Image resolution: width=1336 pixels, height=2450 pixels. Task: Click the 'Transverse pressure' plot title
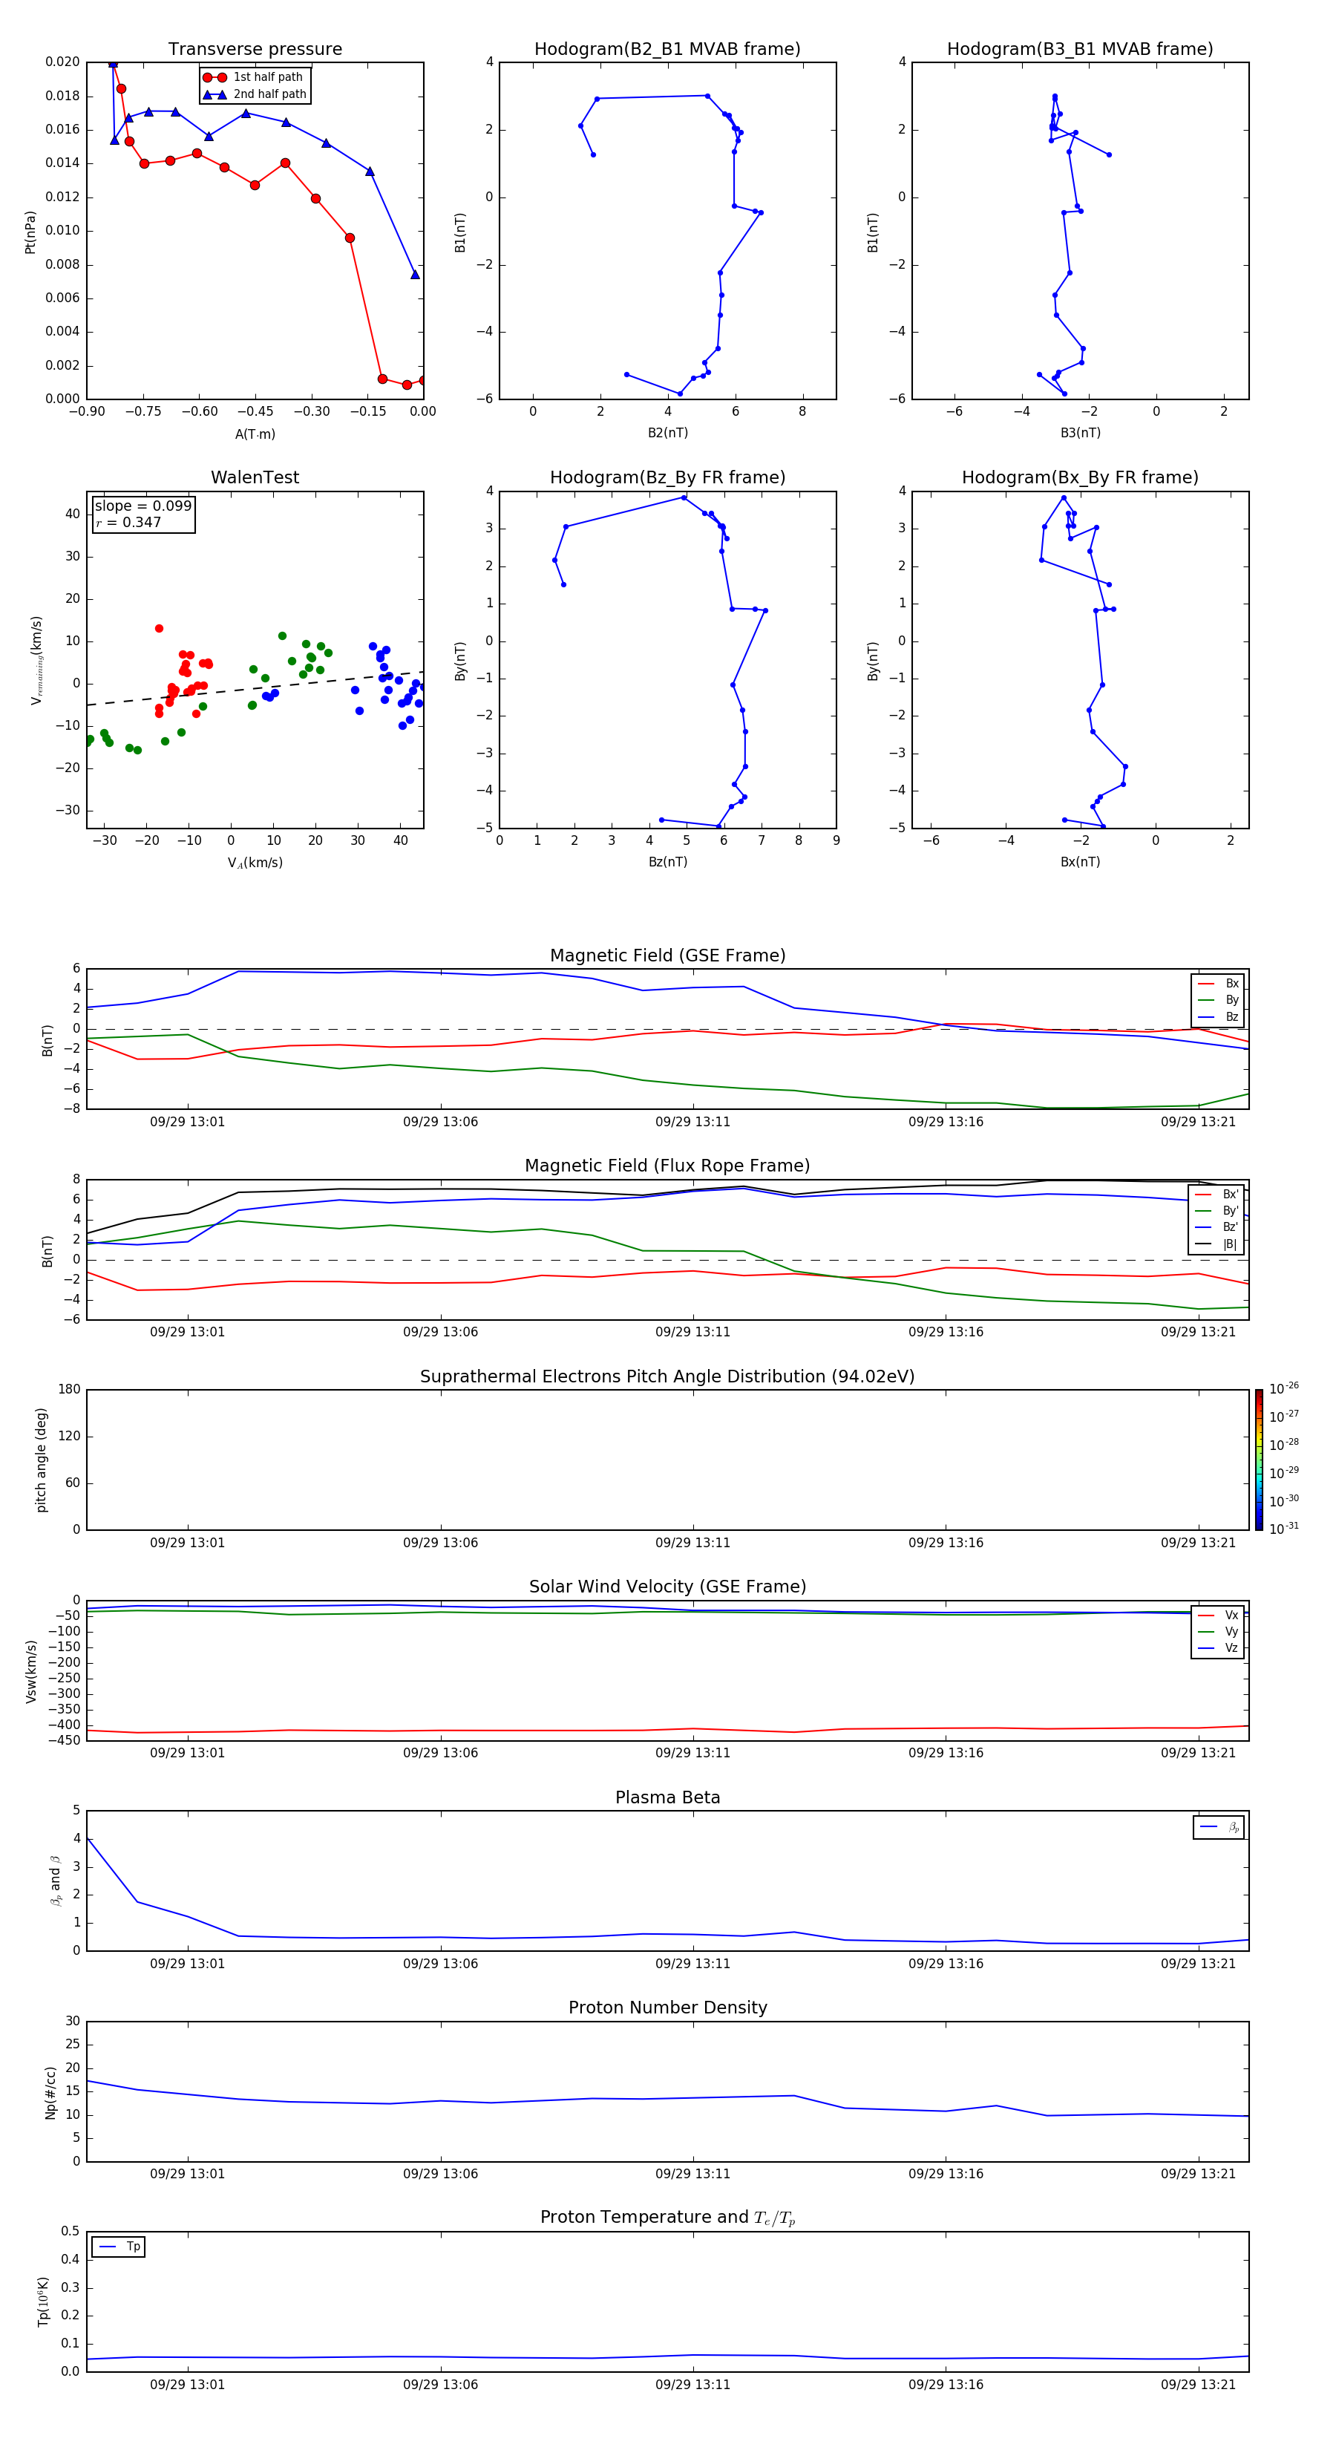click(x=255, y=50)
